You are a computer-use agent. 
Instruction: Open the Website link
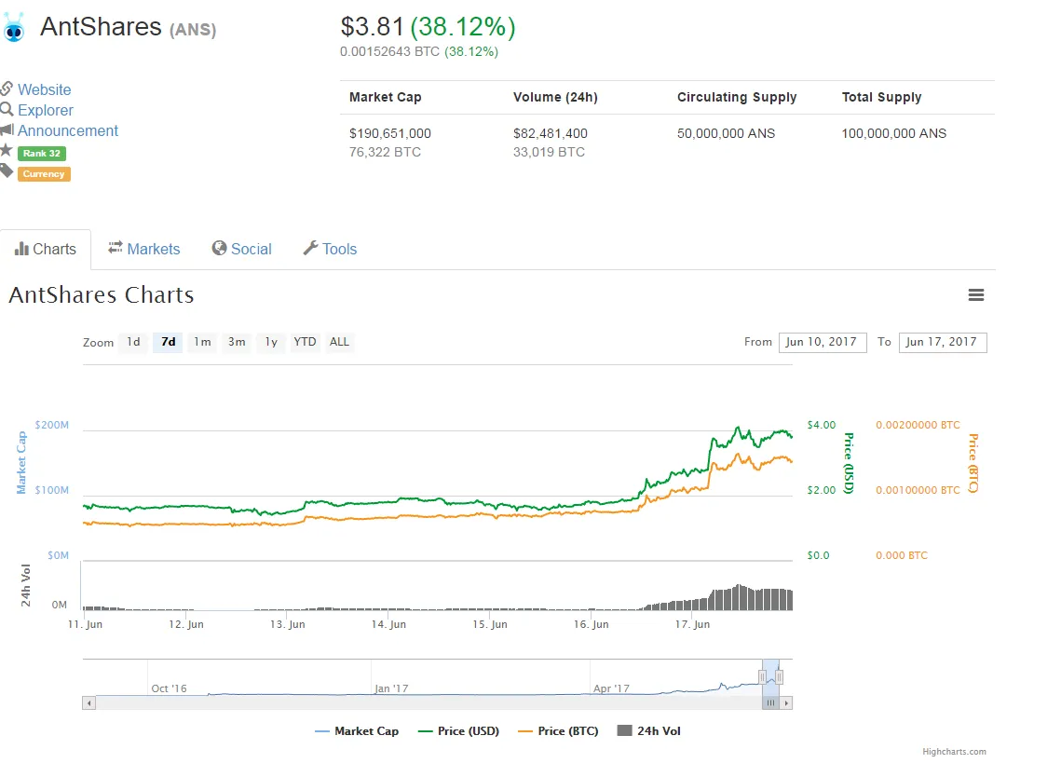44,89
